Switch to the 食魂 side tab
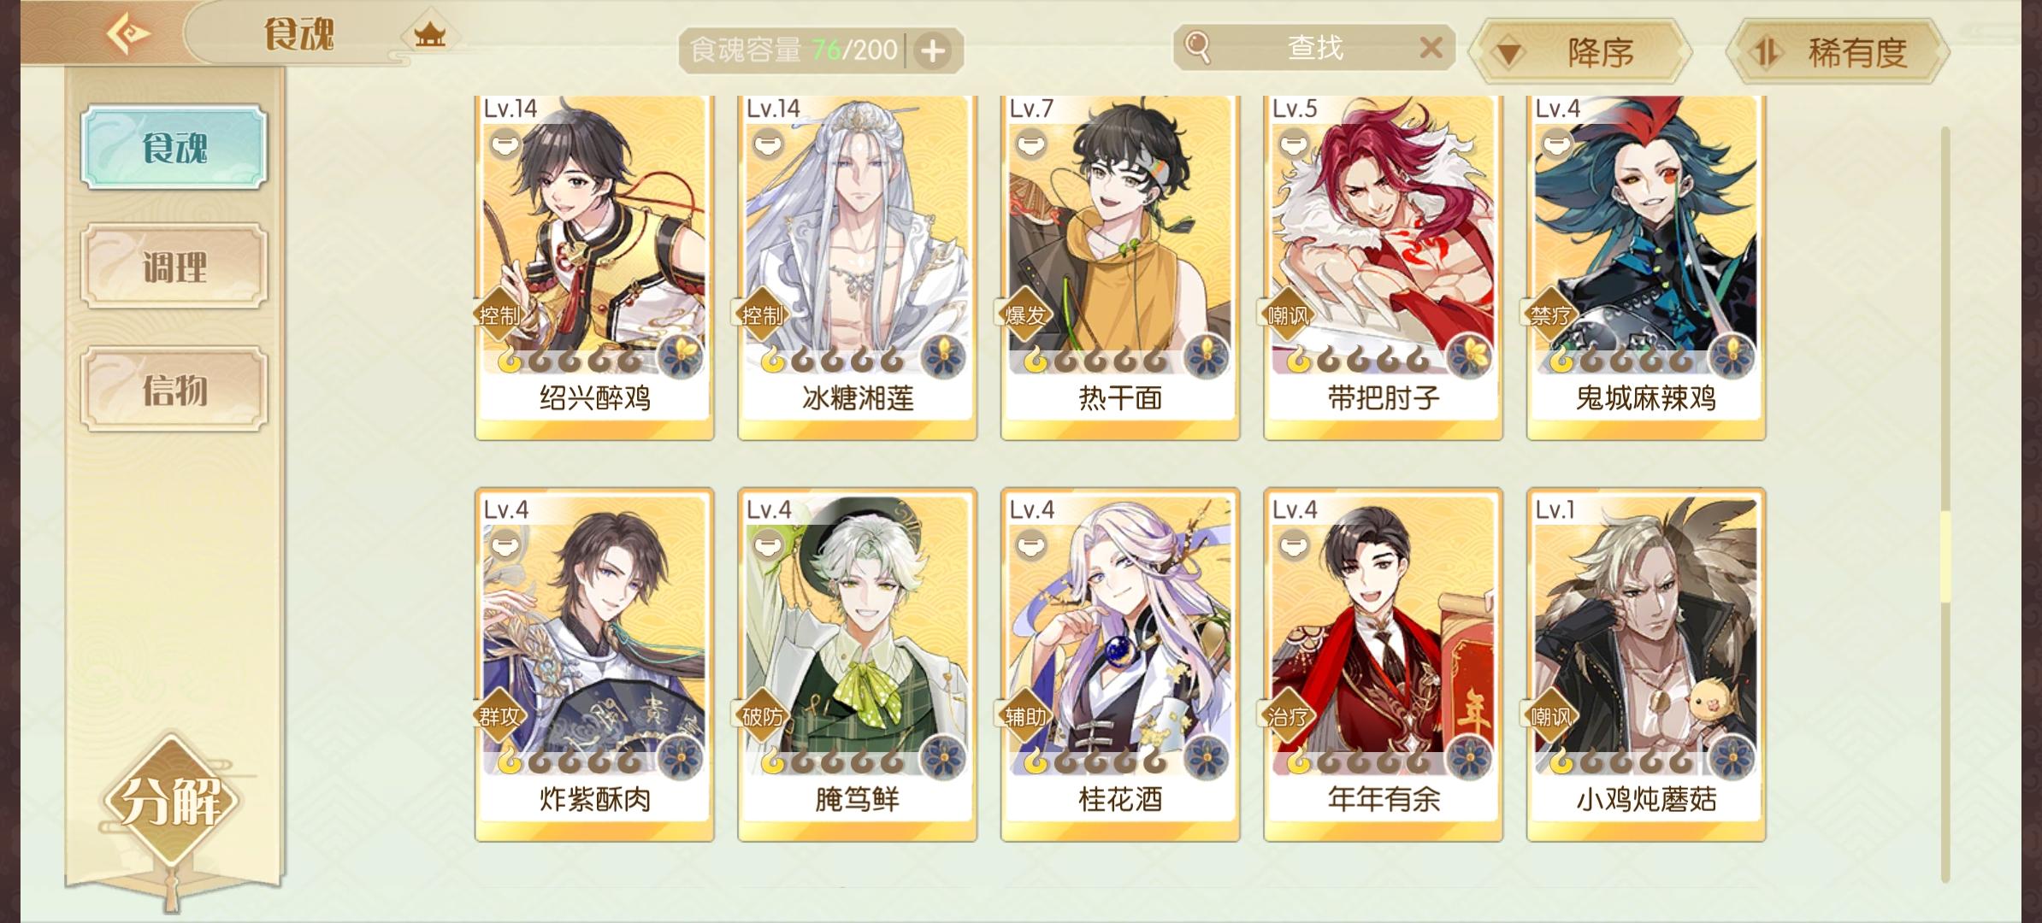The width and height of the screenshot is (2042, 923). [174, 147]
